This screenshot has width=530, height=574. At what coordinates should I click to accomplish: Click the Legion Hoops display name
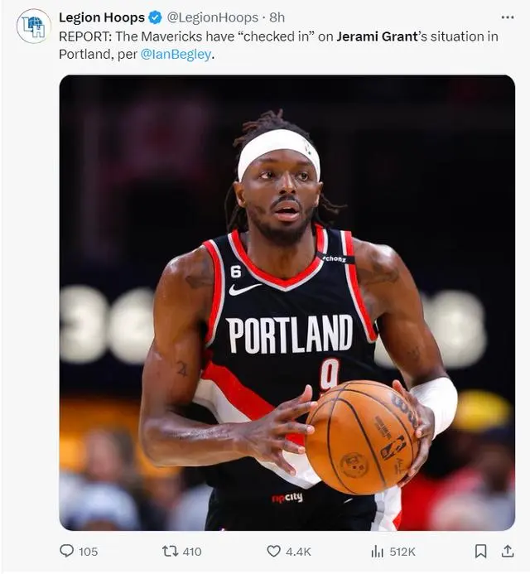tap(102, 17)
